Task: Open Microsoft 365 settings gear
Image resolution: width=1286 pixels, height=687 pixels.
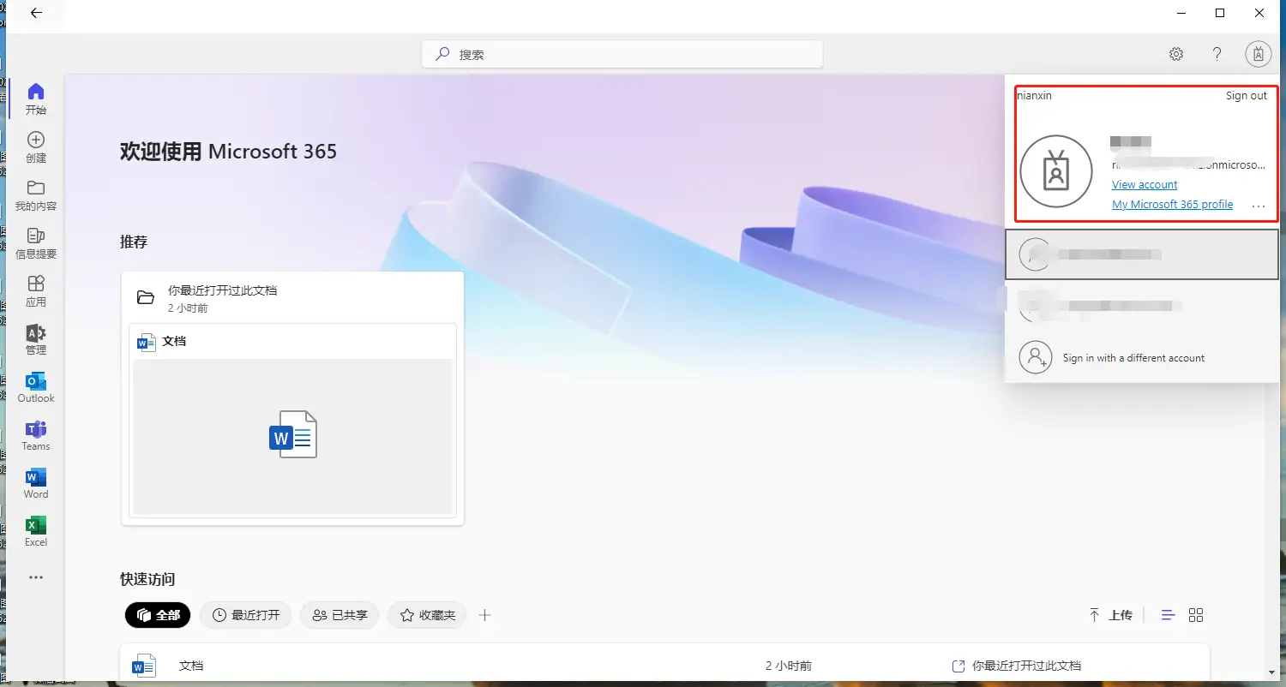Action: pos(1176,53)
